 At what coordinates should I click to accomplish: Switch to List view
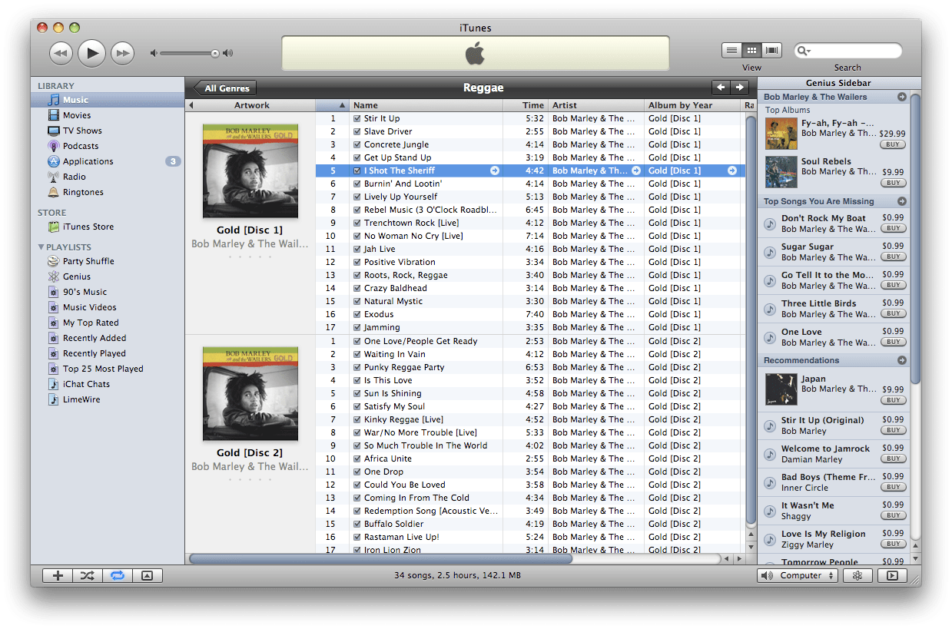[731, 49]
